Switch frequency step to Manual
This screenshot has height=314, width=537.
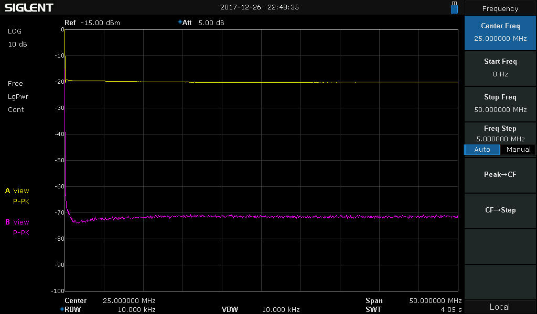point(518,150)
